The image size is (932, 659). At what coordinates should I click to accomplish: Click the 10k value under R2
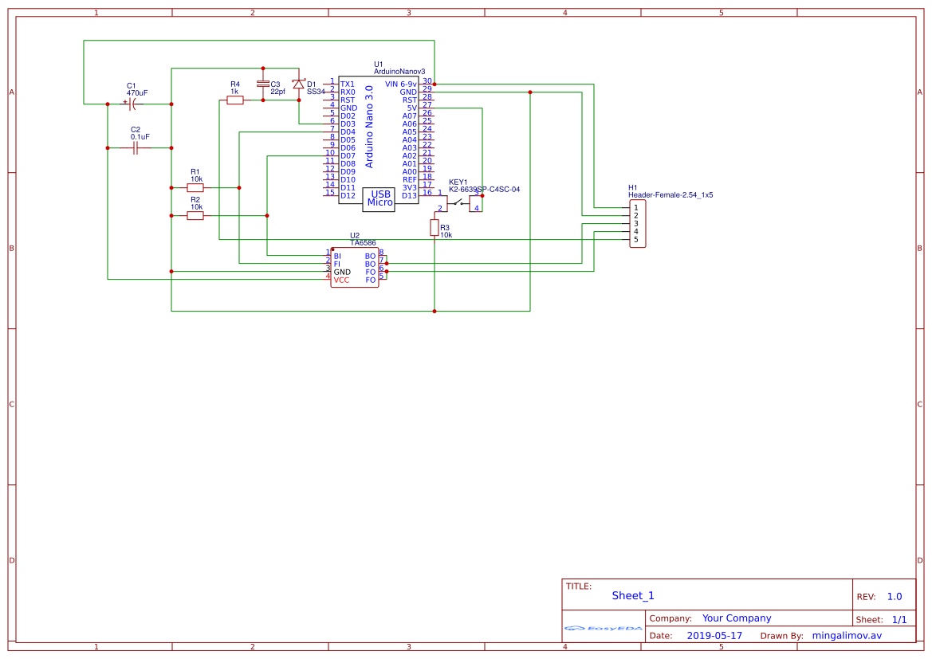tap(196, 207)
